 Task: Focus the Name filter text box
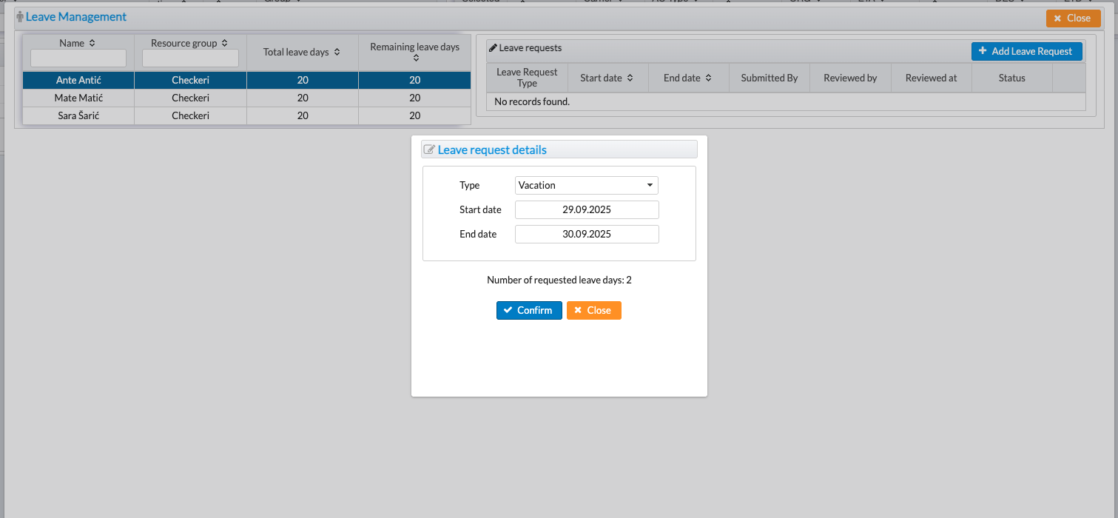pos(78,58)
